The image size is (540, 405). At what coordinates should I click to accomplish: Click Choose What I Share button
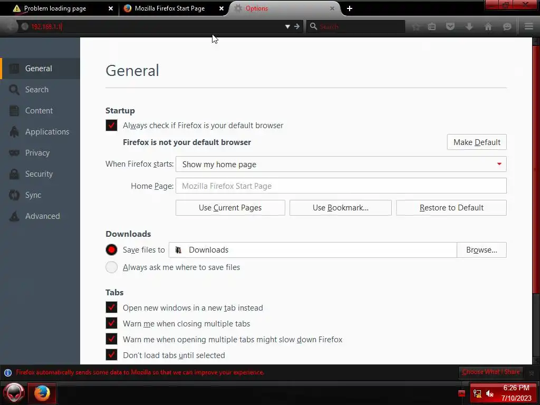click(491, 372)
